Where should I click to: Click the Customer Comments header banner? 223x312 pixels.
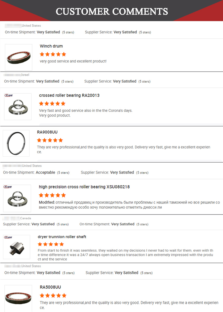112,11
